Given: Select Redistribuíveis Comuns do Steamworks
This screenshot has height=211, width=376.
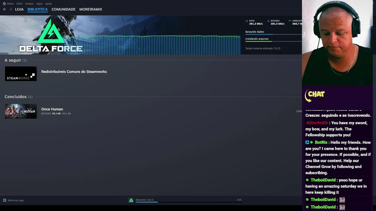Looking at the screenshot, I should coord(74,72).
